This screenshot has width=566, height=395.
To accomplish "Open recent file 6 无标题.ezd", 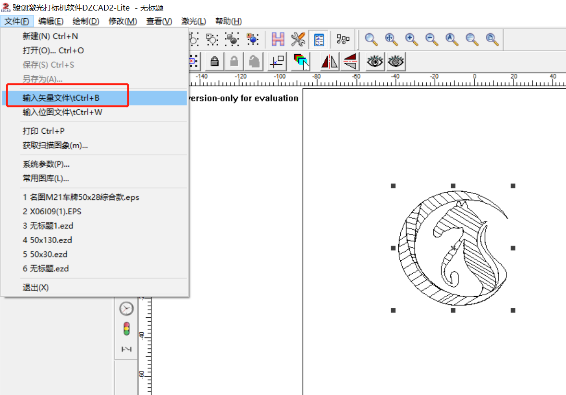I will (95, 268).
